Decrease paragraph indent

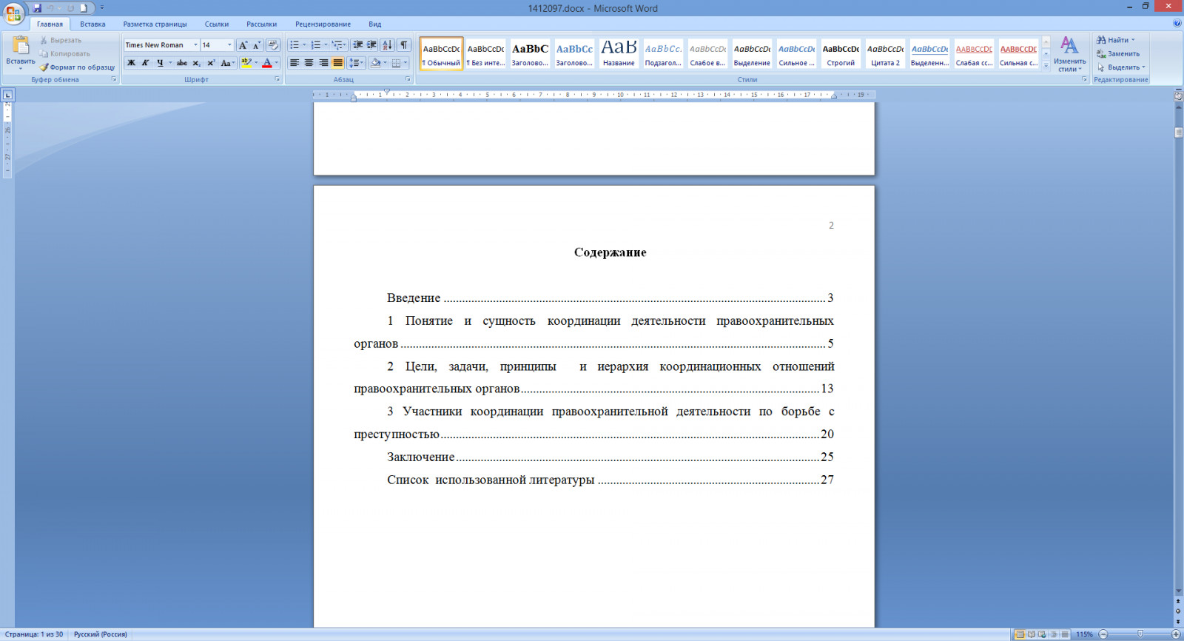[358, 45]
